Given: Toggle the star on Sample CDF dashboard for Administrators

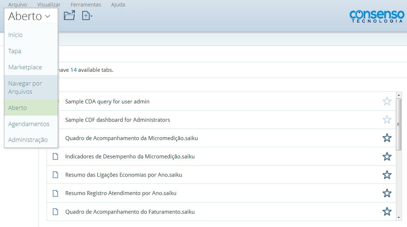Looking at the screenshot, I should pyautogui.click(x=387, y=119).
